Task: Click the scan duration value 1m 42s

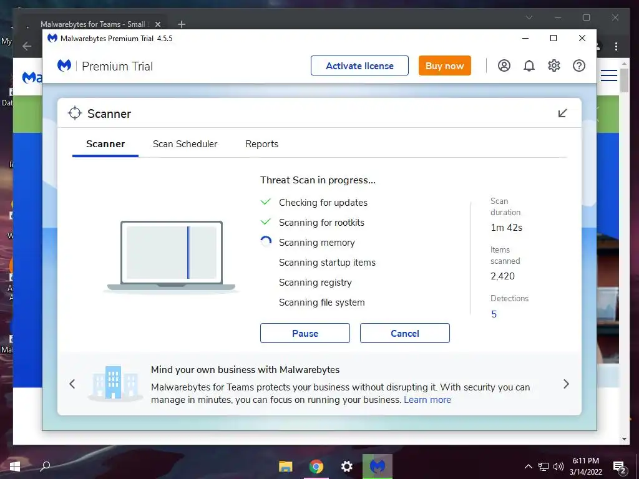Action: click(x=506, y=228)
